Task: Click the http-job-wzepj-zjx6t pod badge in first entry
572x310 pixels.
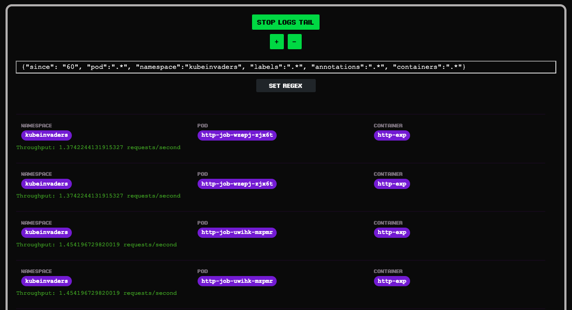Action: (x=237, y=135)
